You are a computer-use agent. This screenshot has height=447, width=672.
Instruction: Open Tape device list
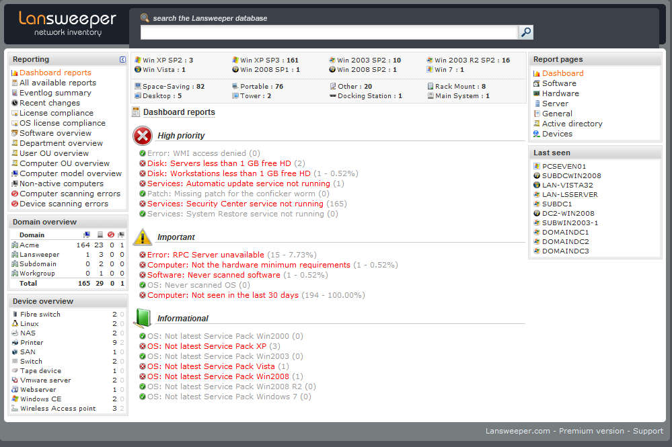point(41,371)
